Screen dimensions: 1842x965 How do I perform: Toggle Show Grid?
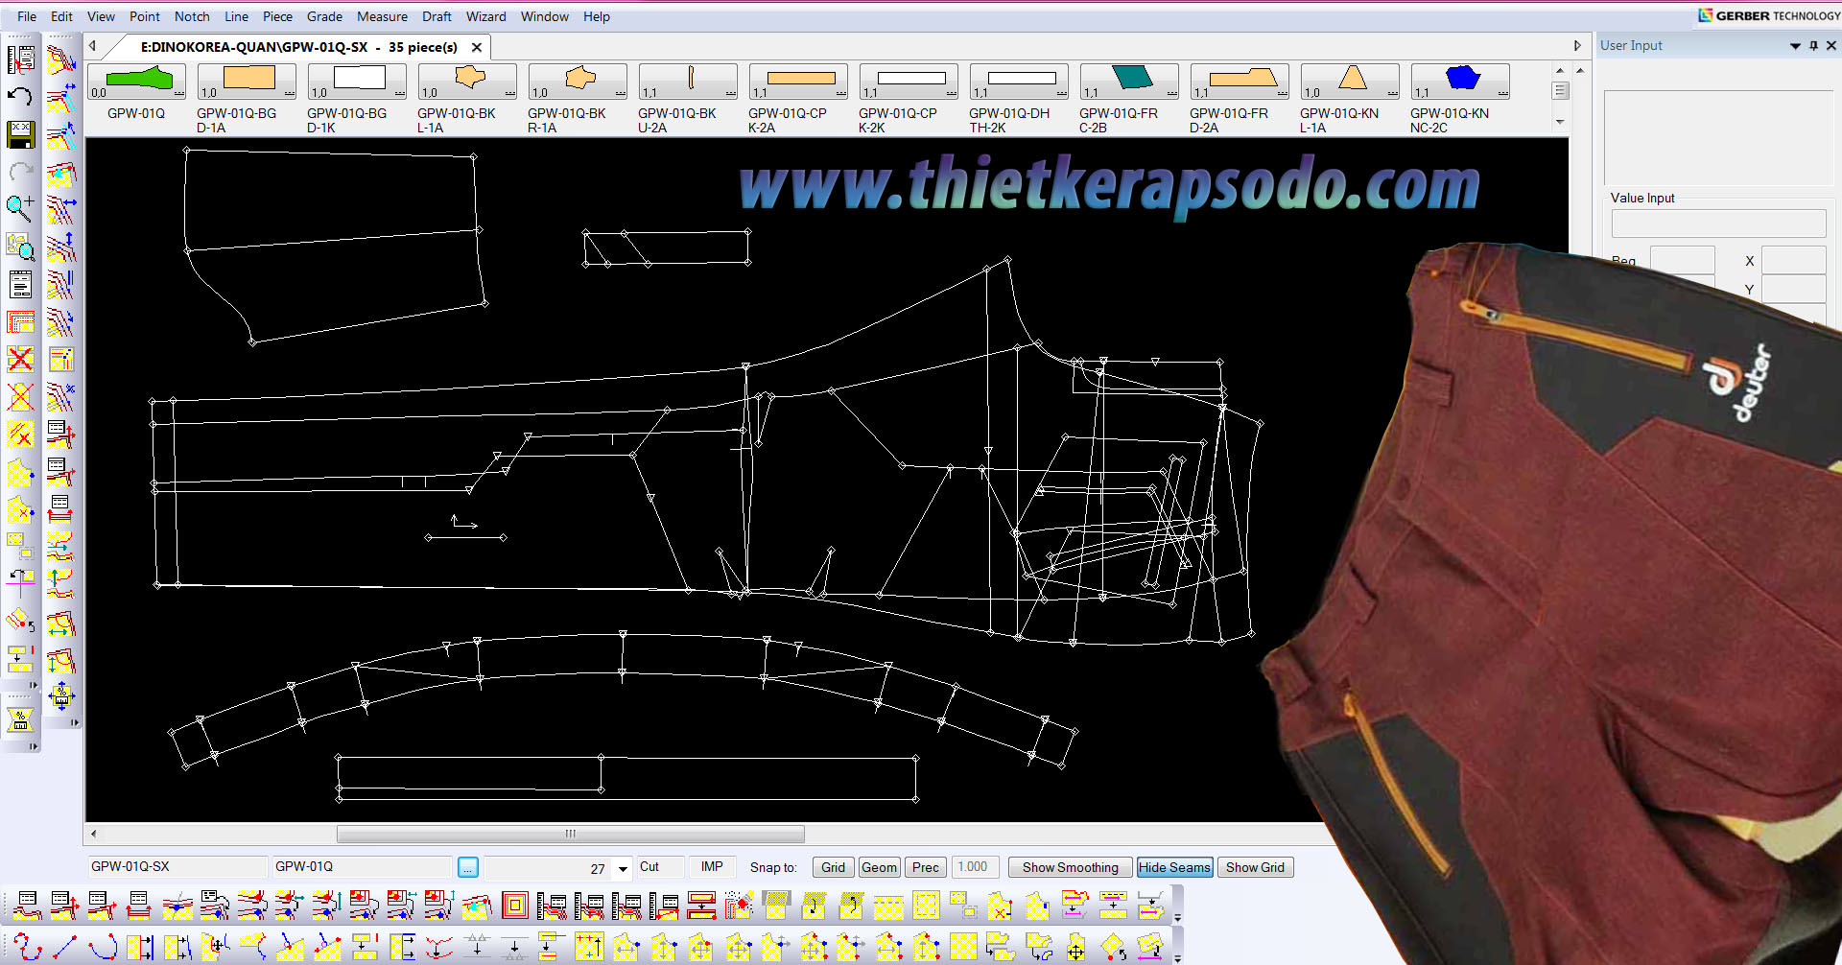point(1255,867)
